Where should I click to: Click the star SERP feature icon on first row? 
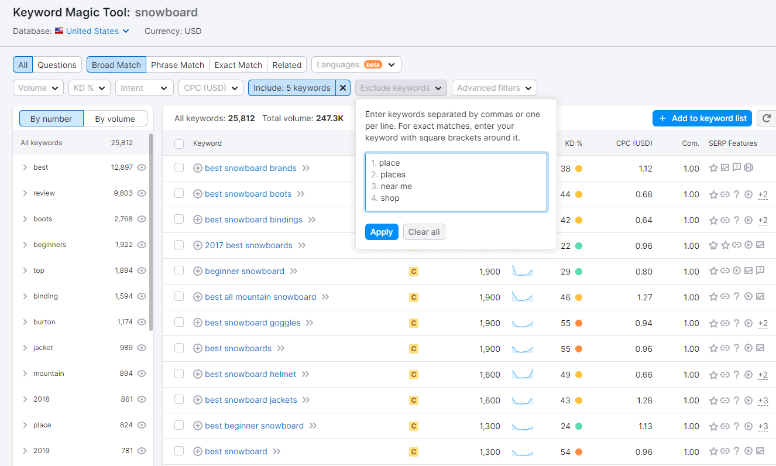pyautogui.click(x=713, y=167)
